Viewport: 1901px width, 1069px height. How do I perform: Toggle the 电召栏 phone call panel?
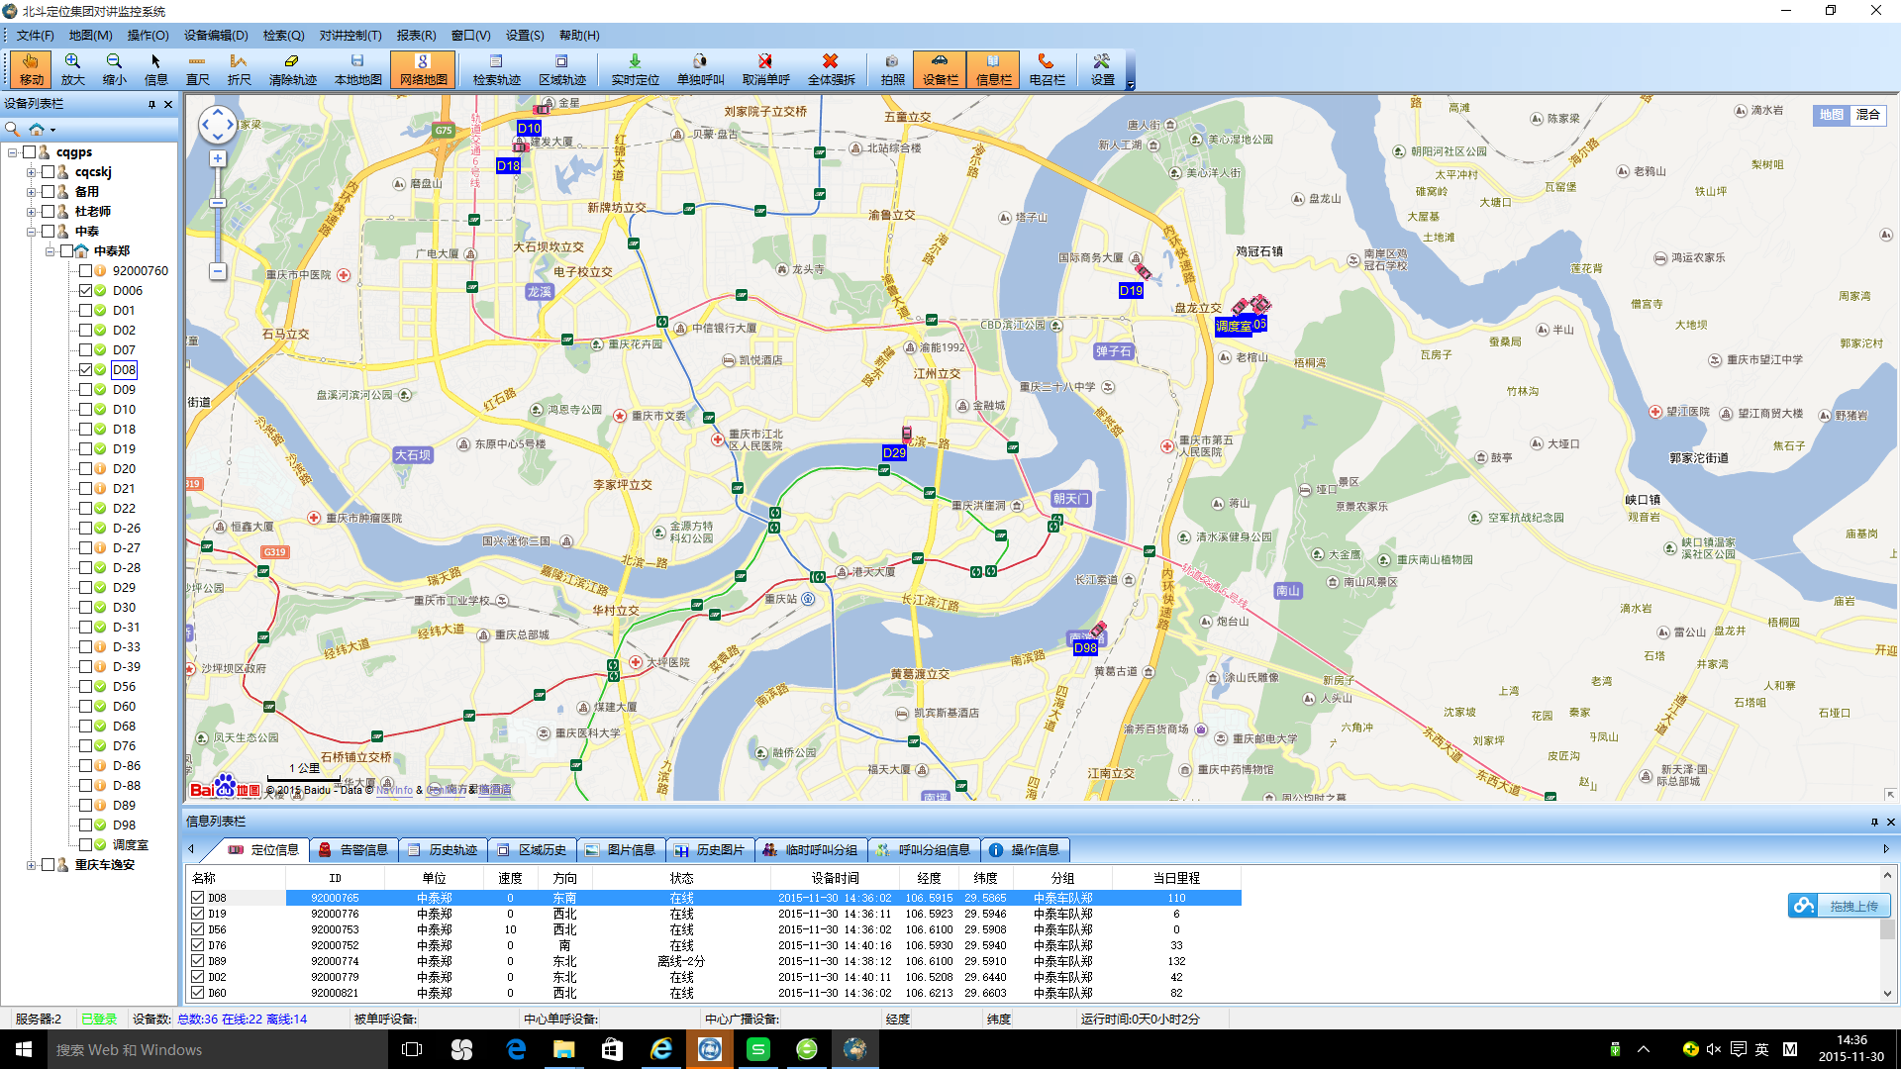tap(1047, 70)
